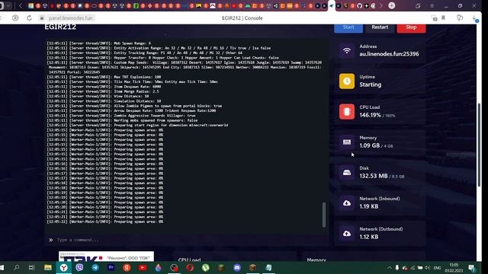
Task: Click the console scrollbar thumb
Action: [x=324, y=215]
